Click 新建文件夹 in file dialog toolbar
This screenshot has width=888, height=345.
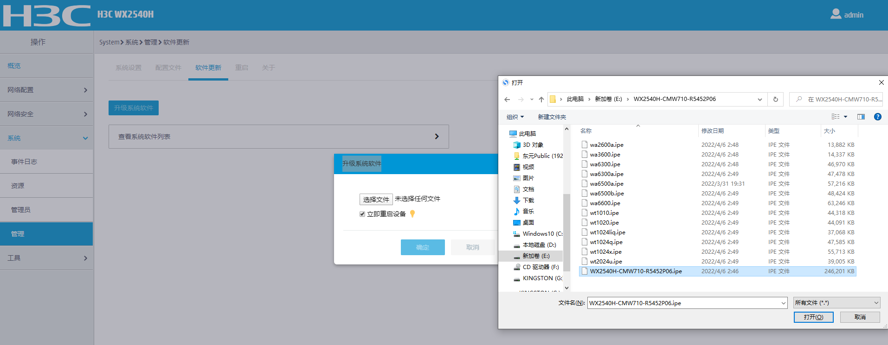[552, 117]
